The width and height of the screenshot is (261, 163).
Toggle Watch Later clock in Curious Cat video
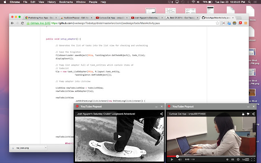(227, 159)
